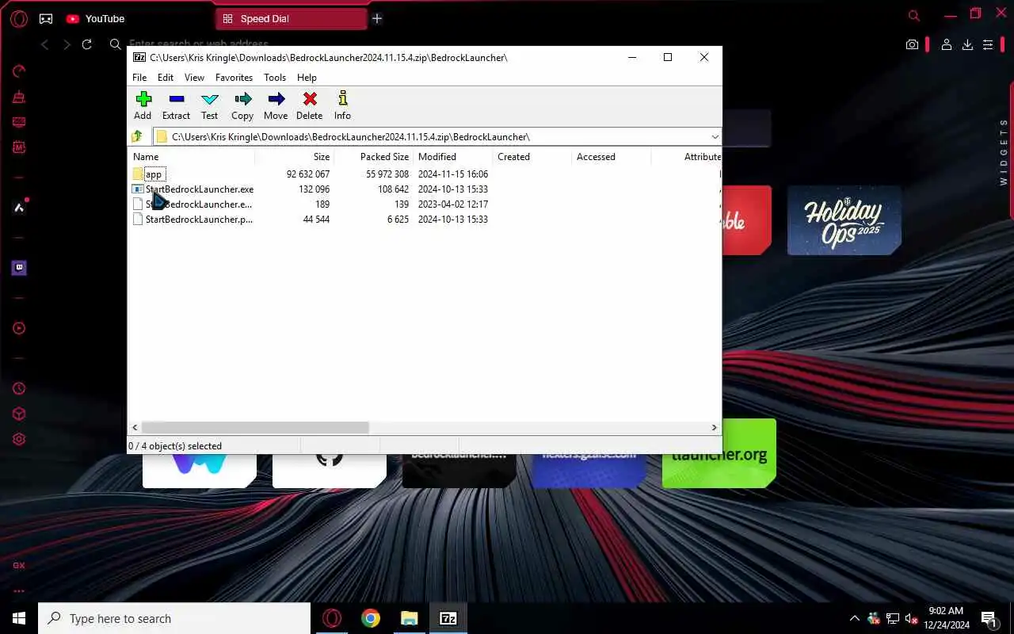
Task: Click the Extract toolbar icon
Action: click(176, 105)
